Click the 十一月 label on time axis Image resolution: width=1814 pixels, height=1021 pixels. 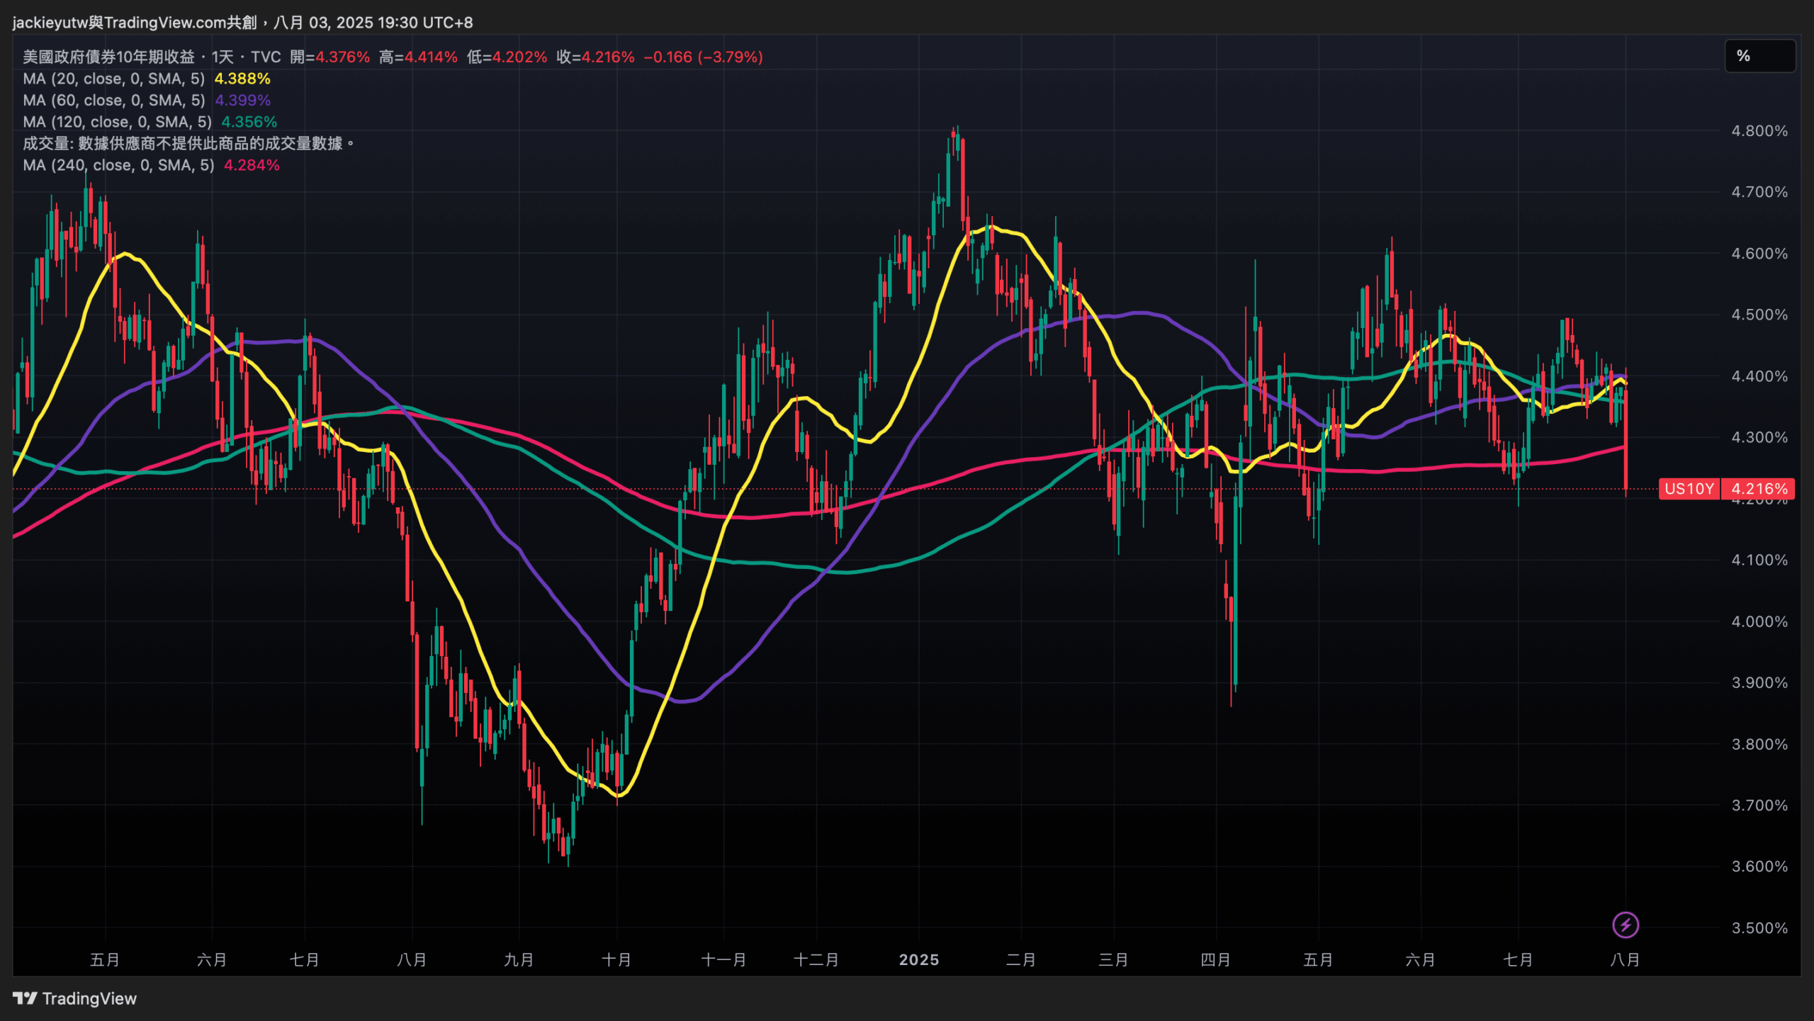tap(723, 960)
